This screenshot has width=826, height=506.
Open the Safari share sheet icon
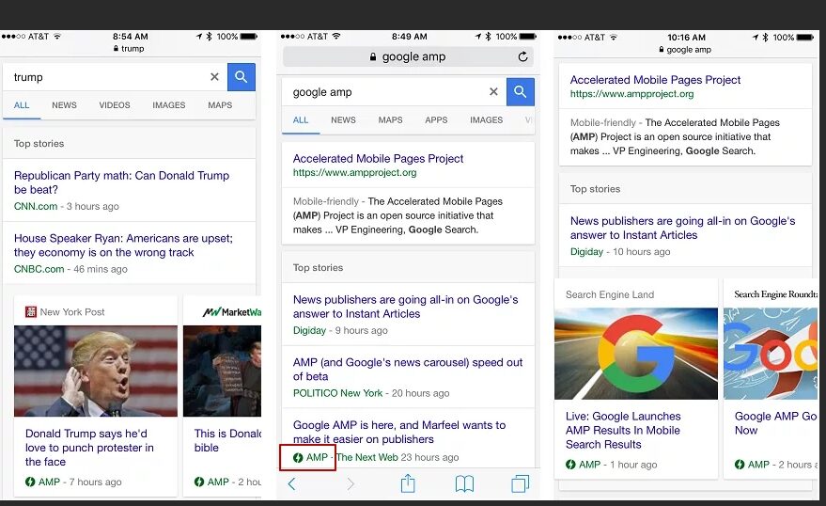pyautogui.click(x=408, y=483)
